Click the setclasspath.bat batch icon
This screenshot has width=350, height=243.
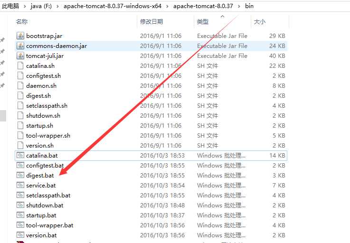(x=20, y=195)
